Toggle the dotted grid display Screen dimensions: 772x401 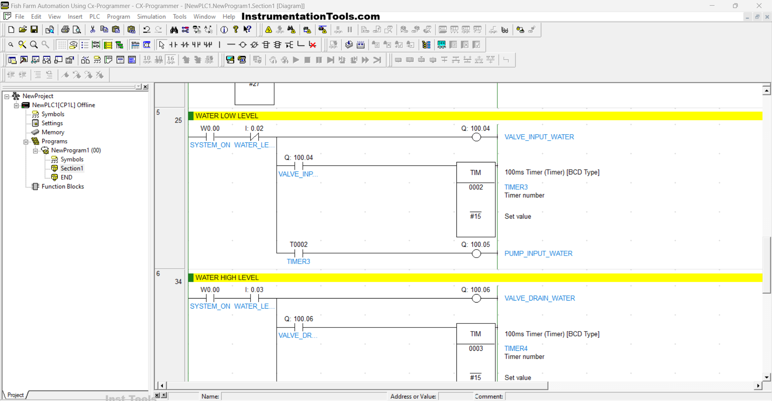(62, 45)
